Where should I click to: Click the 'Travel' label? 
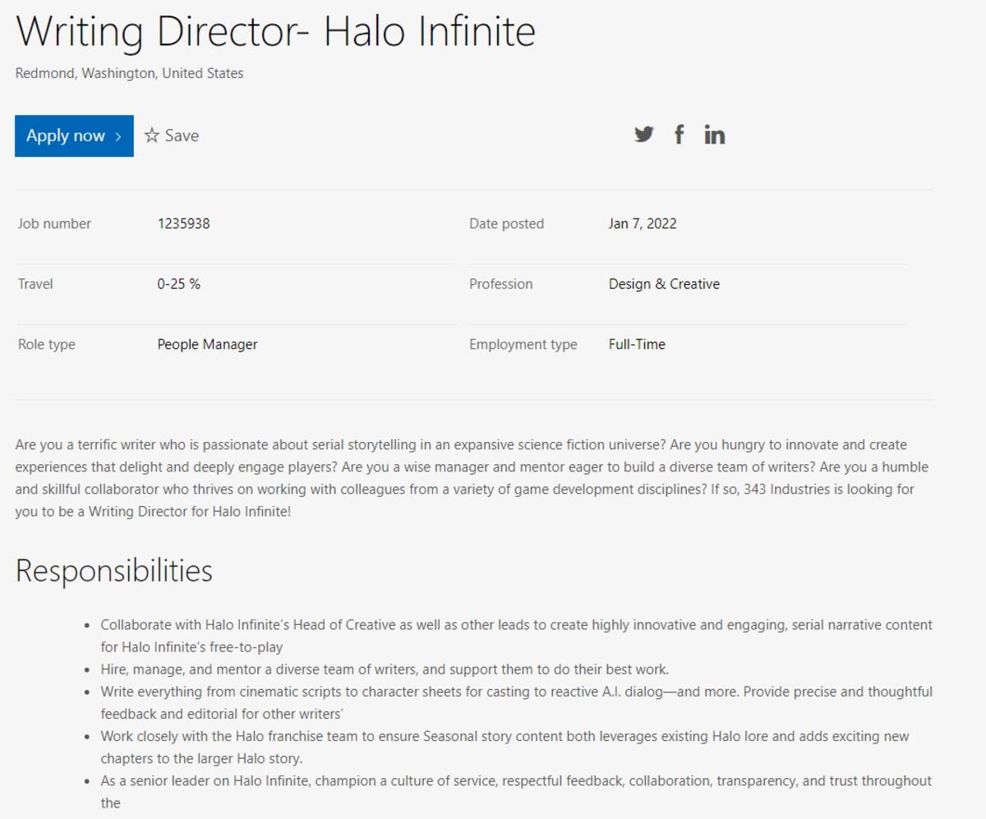tap(35, 284)
